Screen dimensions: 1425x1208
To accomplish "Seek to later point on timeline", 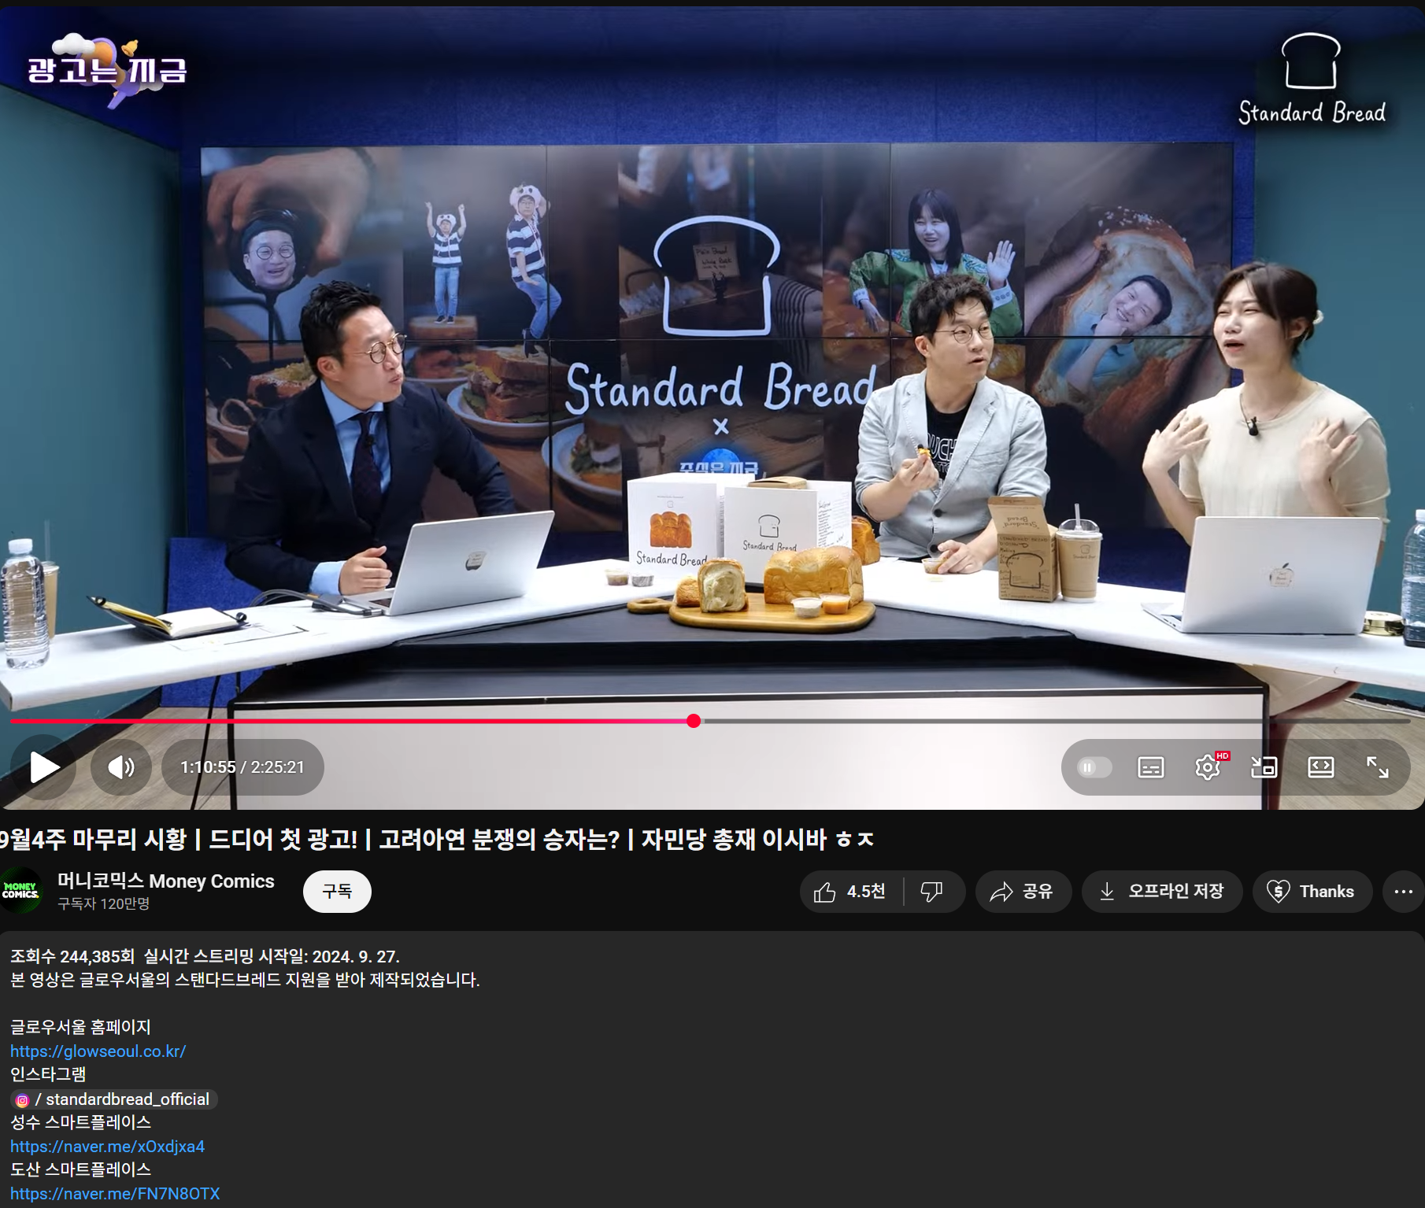I will tap(1055, 721).
